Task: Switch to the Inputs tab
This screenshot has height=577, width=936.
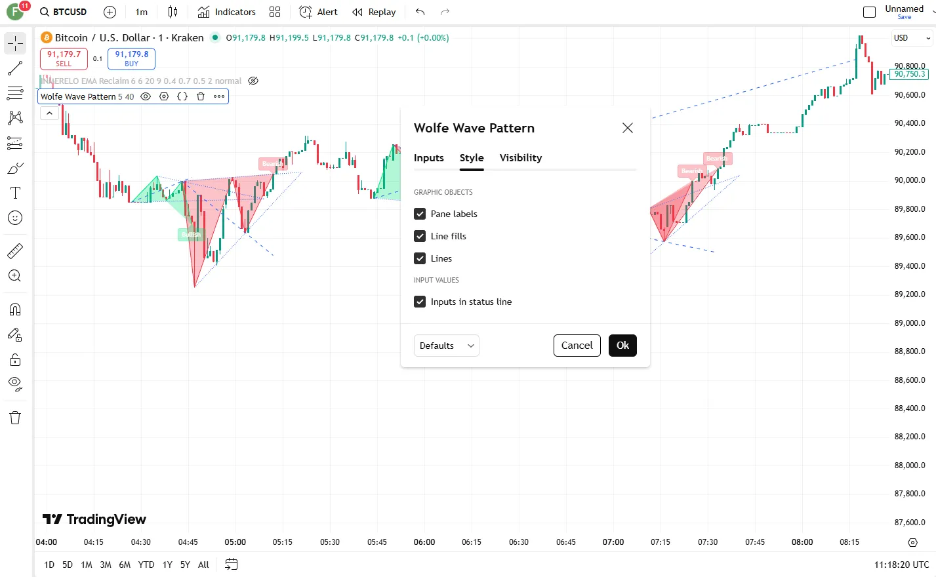Action: click(428, 158)
